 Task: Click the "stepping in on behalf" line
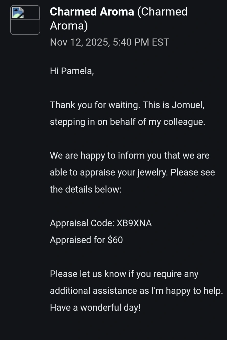(127, 122)
